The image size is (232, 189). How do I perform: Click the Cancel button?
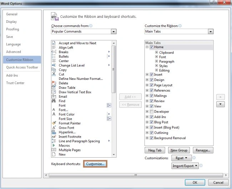(x=218, y=183)
